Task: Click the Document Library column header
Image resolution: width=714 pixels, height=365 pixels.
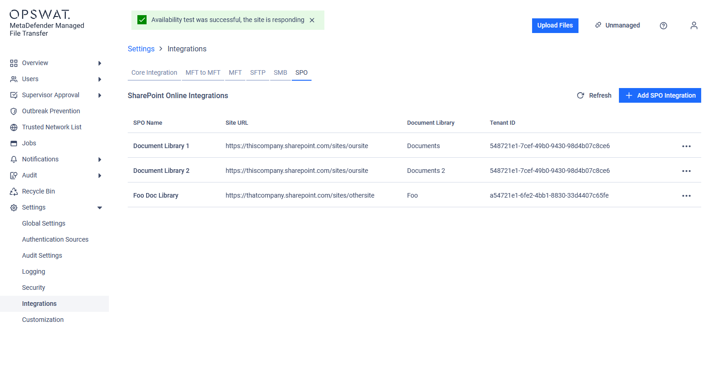Action: 431,123
